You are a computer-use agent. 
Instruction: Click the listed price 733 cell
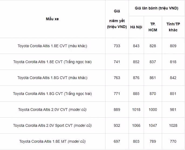[117, 46]
